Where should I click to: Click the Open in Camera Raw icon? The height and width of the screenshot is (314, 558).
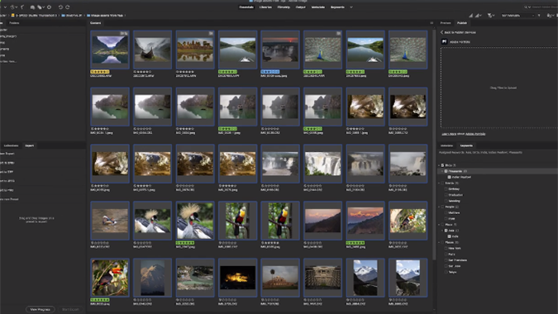(49, 7)
